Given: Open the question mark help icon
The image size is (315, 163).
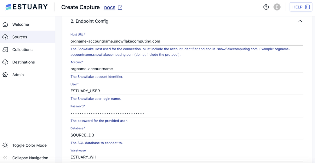Looking at the screenshot, I should (x=266, y=7).
